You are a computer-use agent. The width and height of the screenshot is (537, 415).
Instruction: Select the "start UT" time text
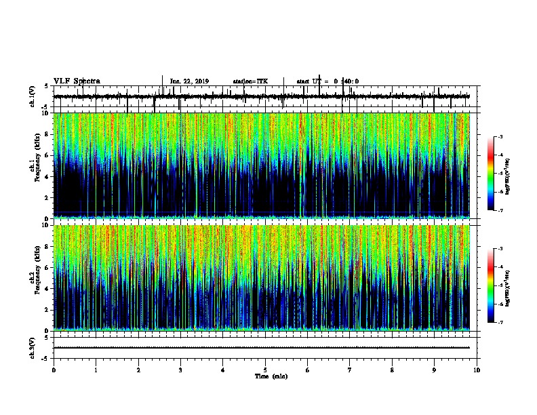327,81
